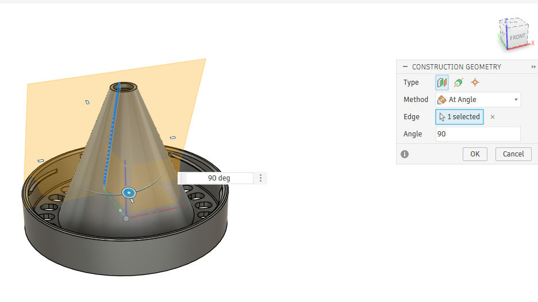Cancel the construction geometry dialog

pos(513,154)
